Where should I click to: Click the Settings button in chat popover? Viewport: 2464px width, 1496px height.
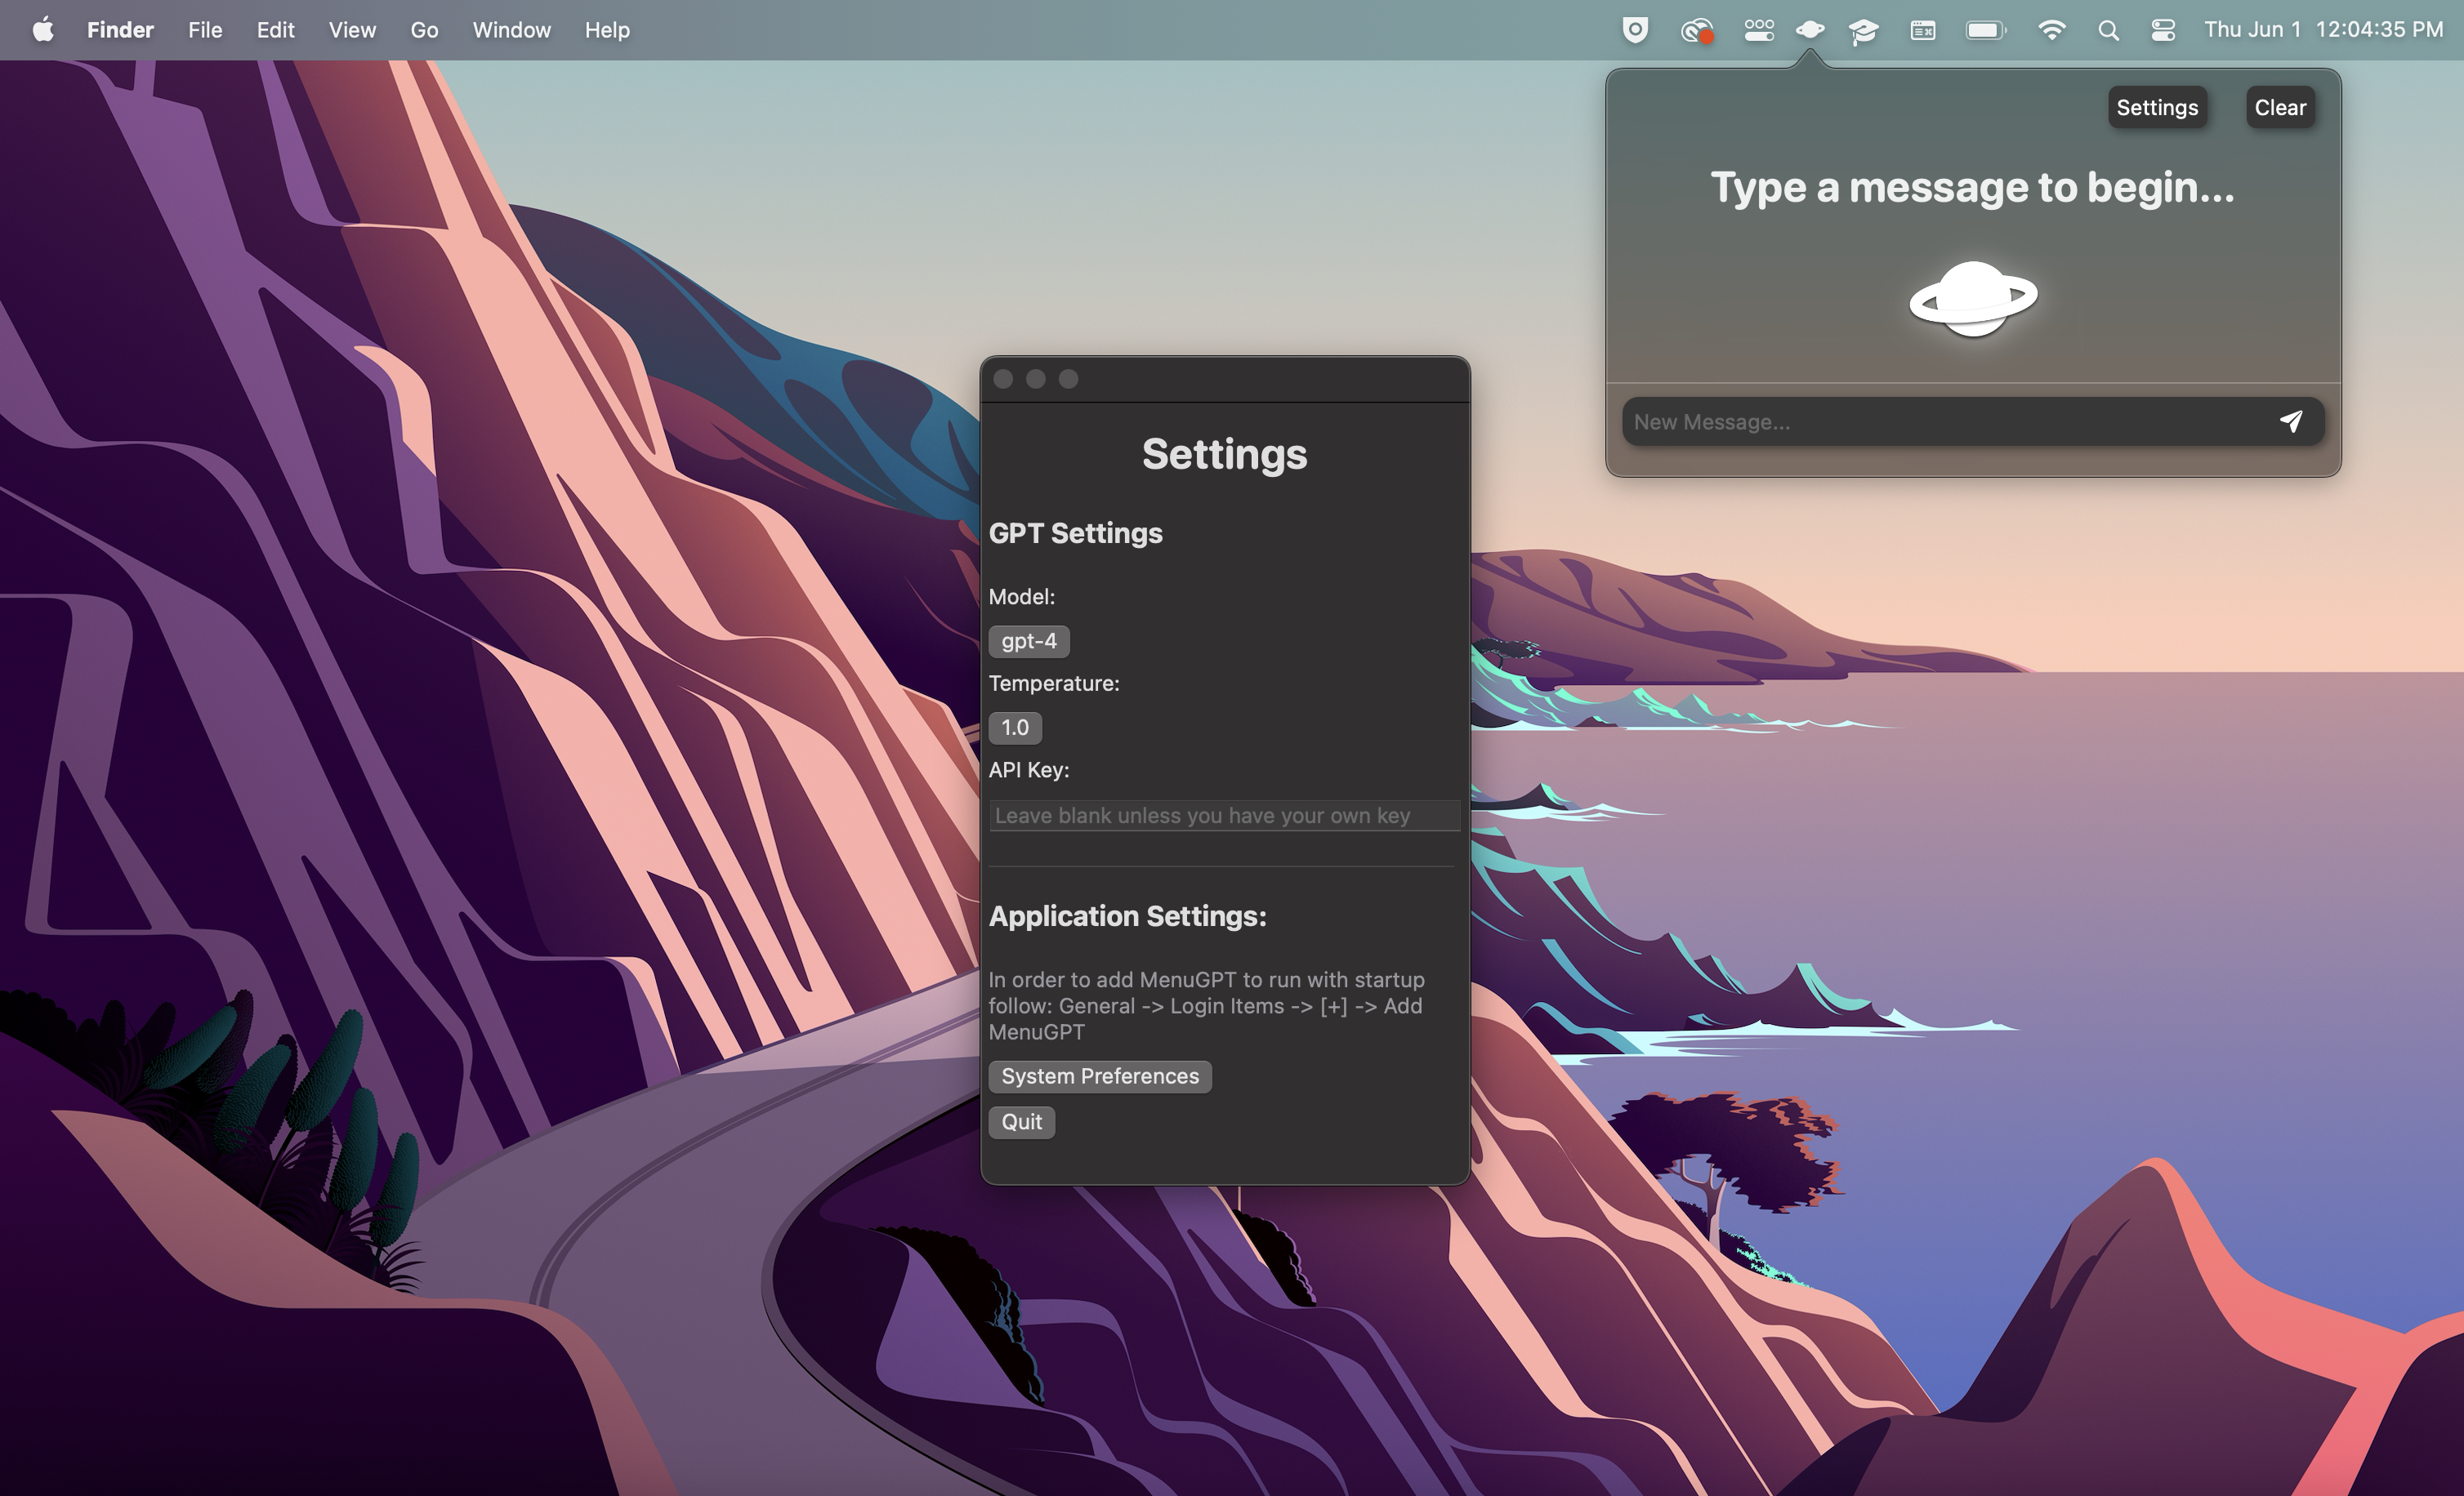2156,108
